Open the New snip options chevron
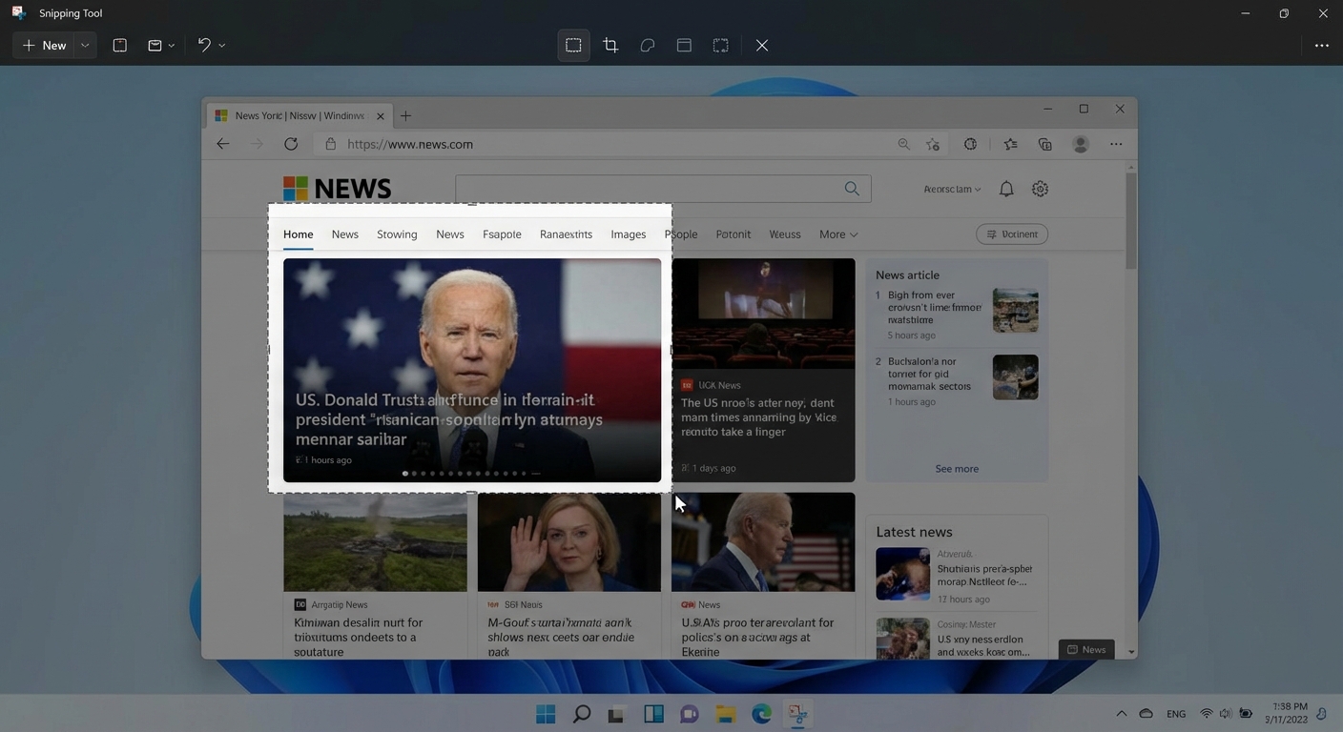The height and width of the screenshot is (732, 1343). click(x=84, y=45)
